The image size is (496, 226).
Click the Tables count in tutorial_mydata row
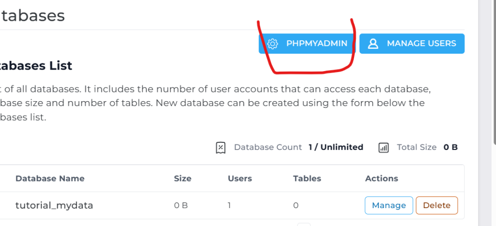(x=295, y=206)
